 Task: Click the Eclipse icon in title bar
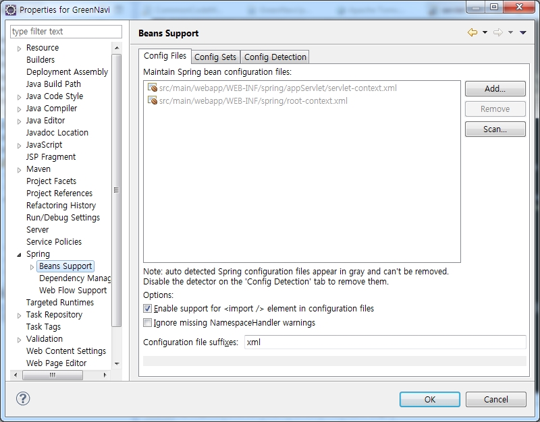click(10, 10)
